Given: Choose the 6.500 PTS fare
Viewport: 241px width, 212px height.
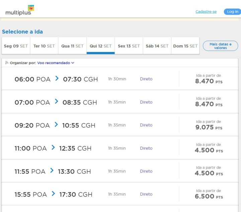Looking at the screenshot, I should tap(209, 196).
